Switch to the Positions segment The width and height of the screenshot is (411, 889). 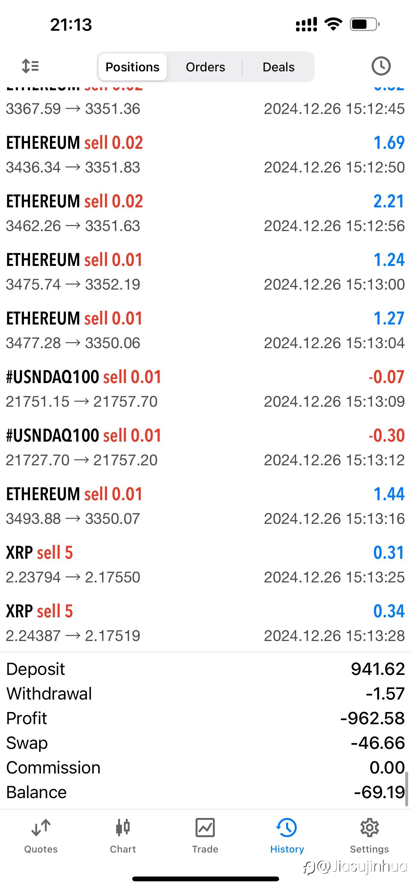point(133,67)
